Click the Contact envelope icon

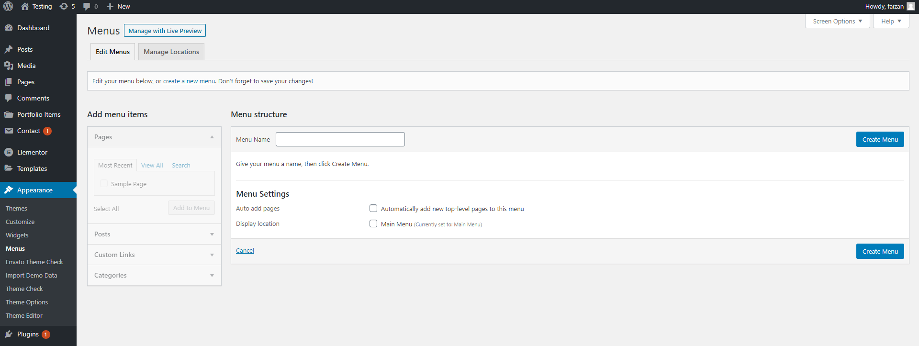click(9, 131)
